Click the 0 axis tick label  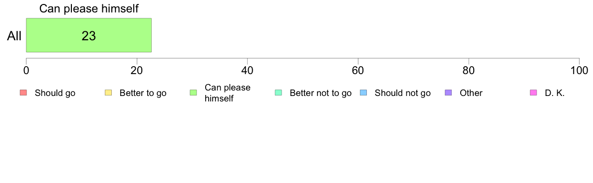tap(26, 71)
